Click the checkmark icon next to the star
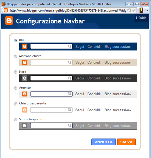Viewport: 151px width, 158px height. (x=134, y=10)
